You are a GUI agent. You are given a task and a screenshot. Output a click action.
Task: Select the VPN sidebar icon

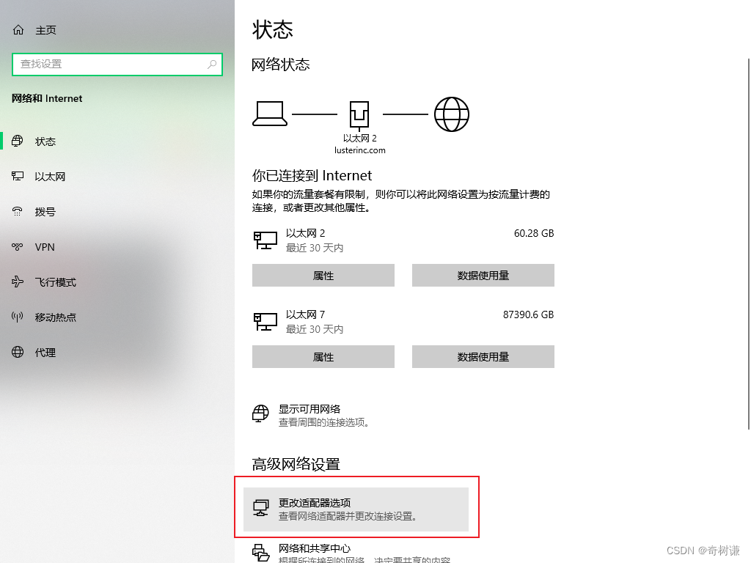(18, 246)
